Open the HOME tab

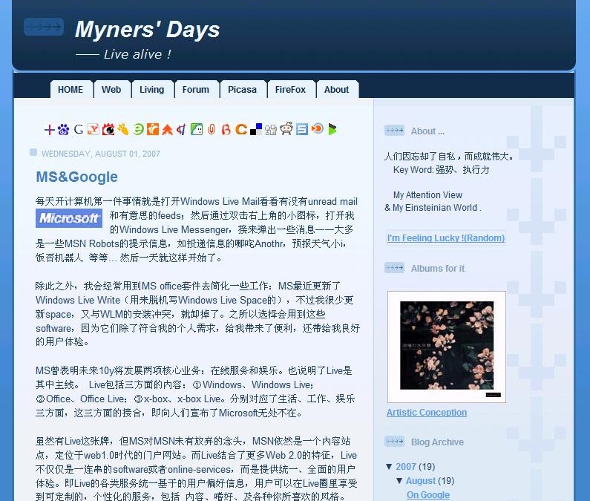pyautogui.click(x=71, y=90)
